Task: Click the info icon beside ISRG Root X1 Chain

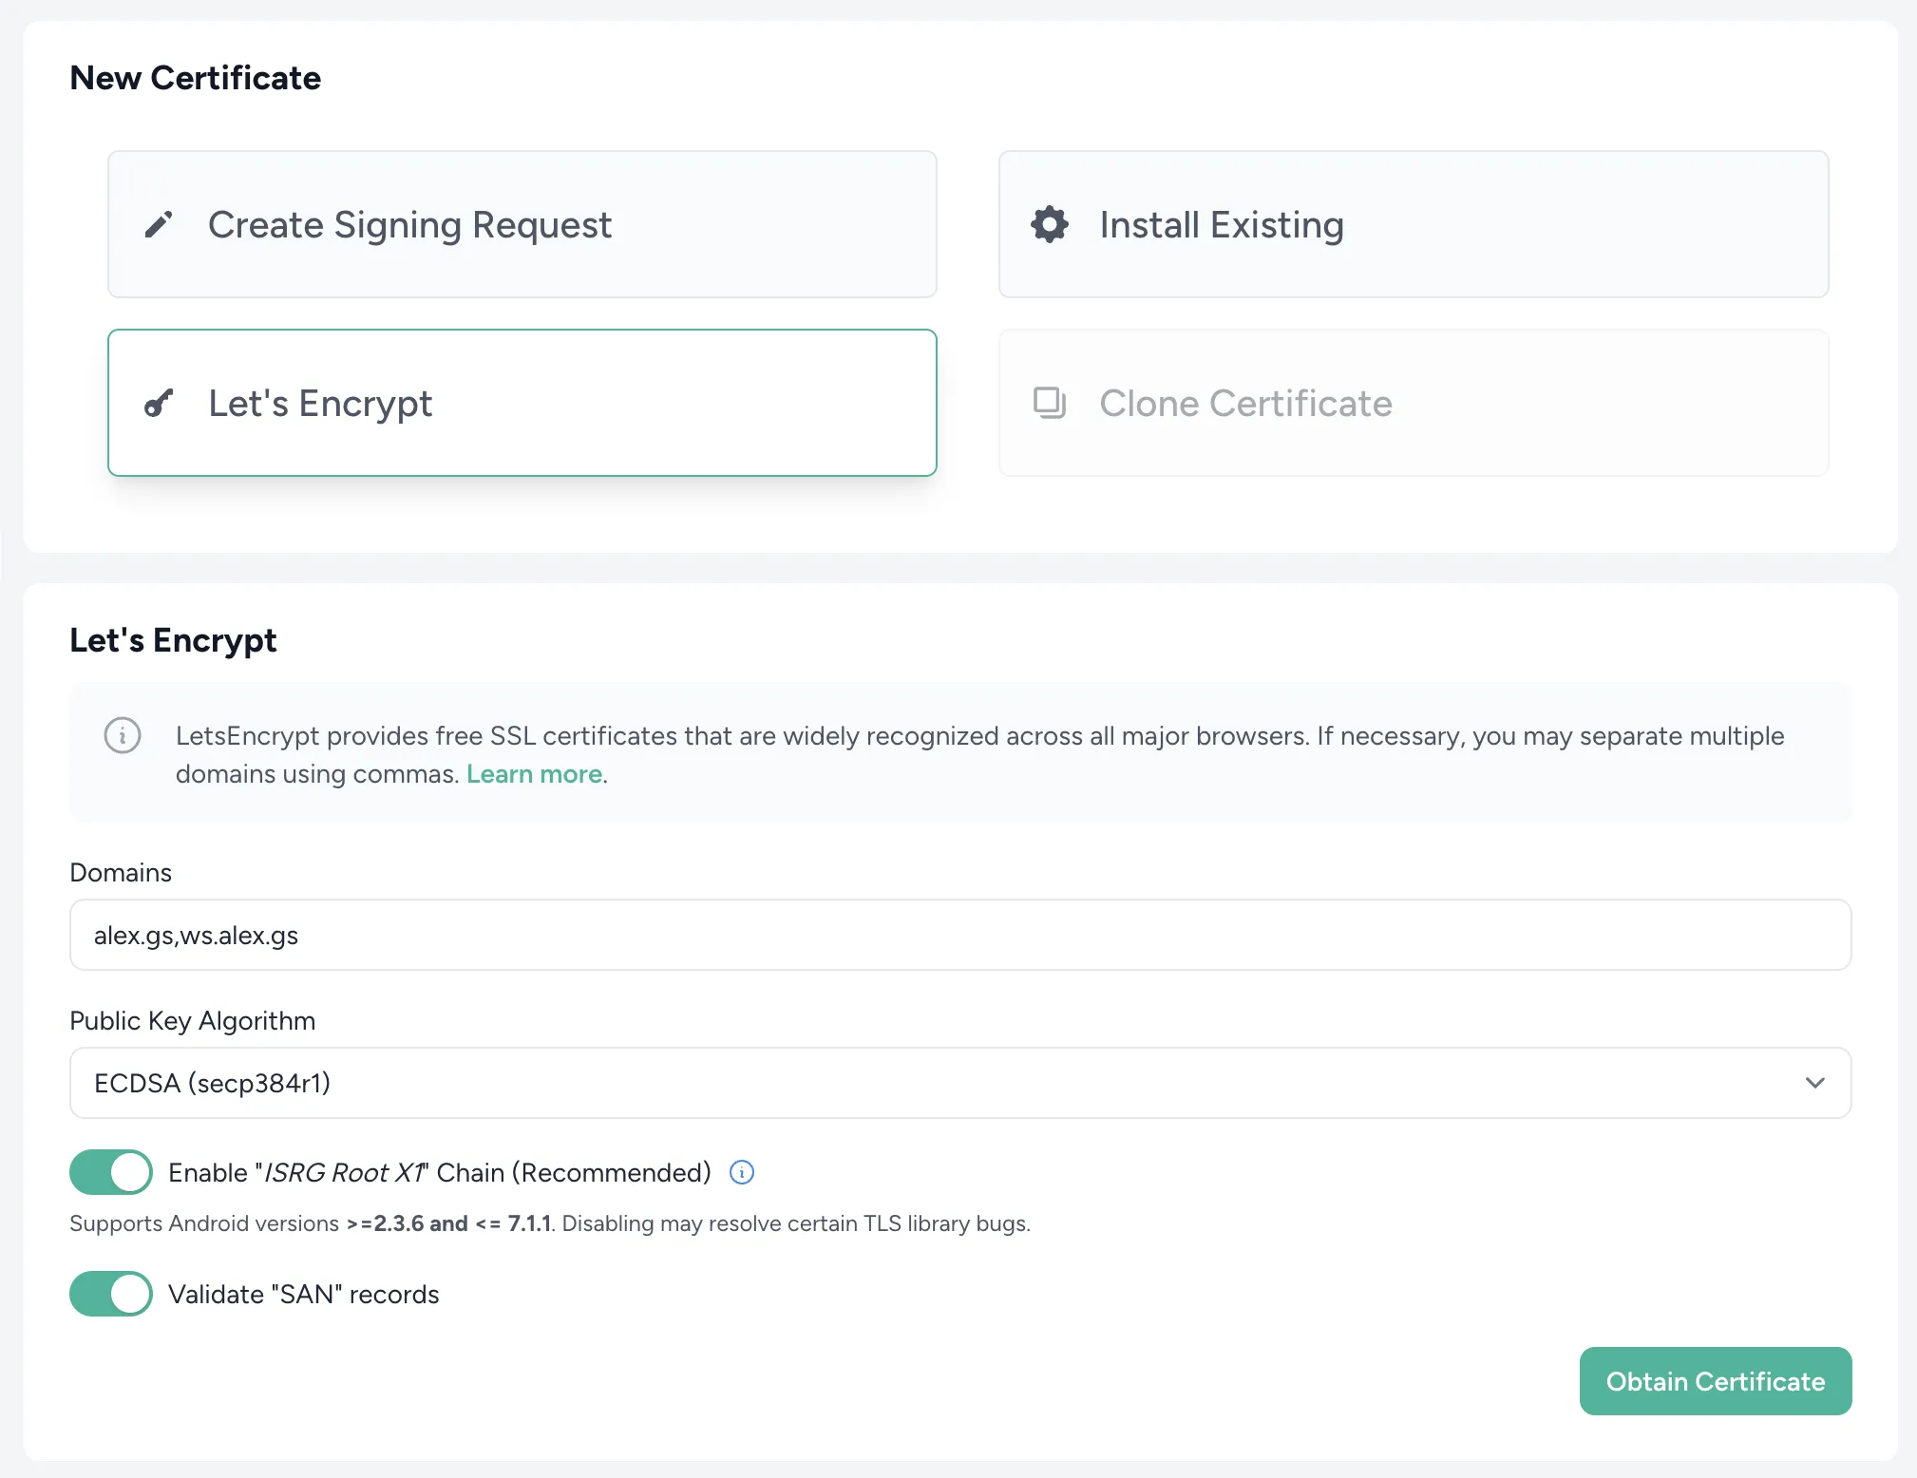Action: (x=742, y=1172)
